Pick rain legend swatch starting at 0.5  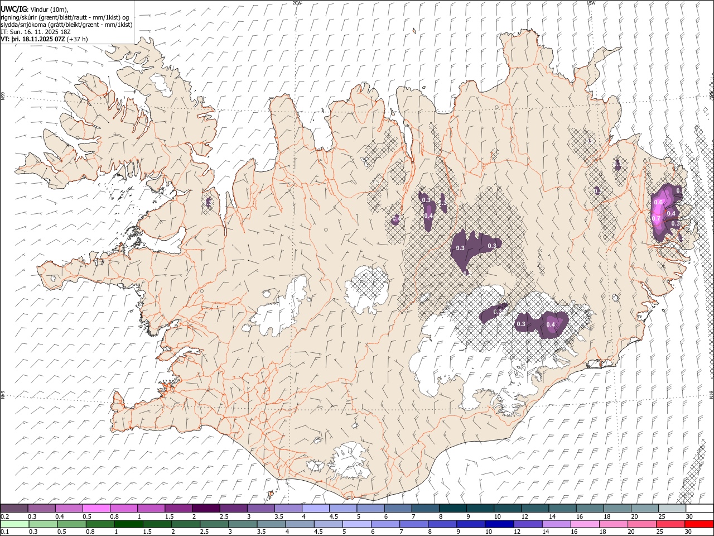[71, 524]
